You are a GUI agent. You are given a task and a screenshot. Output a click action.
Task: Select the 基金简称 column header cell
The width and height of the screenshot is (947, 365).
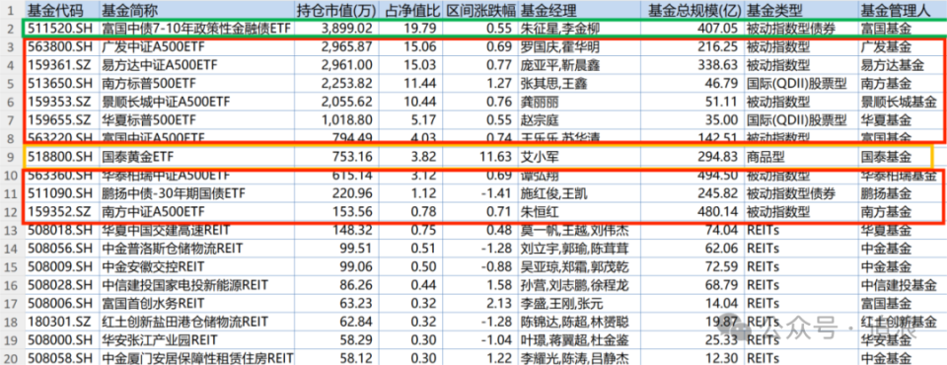tap(197, 10)
